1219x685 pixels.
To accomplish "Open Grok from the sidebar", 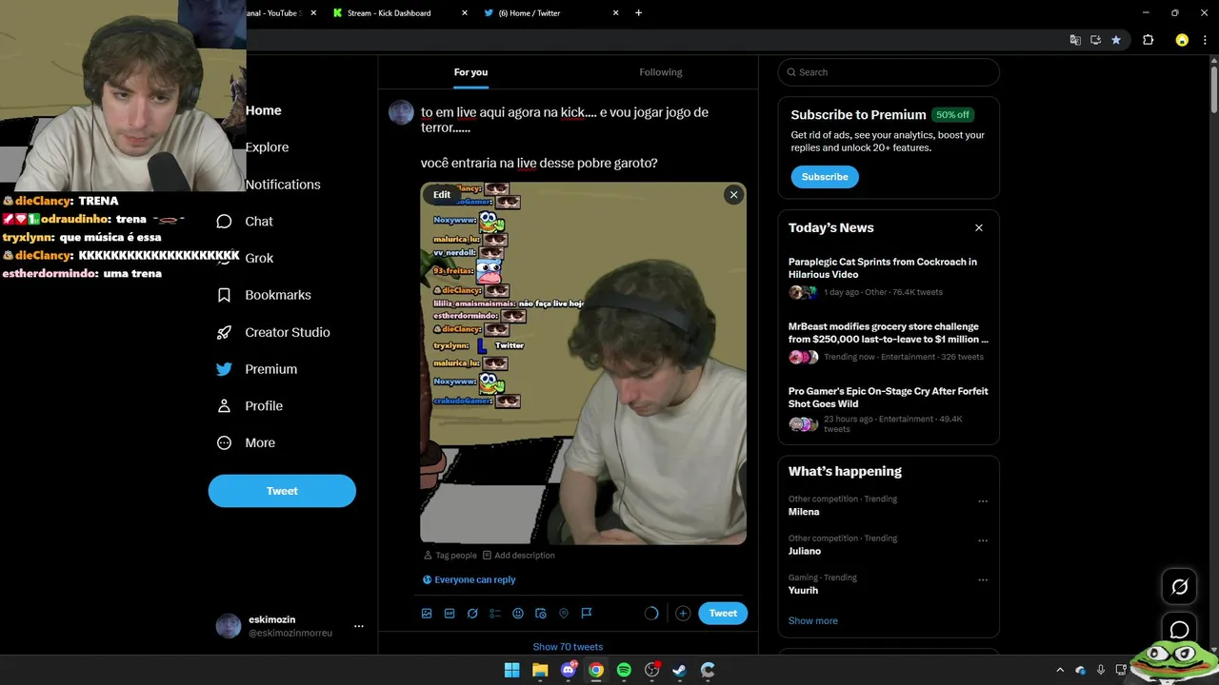I will tap(259, 258).
